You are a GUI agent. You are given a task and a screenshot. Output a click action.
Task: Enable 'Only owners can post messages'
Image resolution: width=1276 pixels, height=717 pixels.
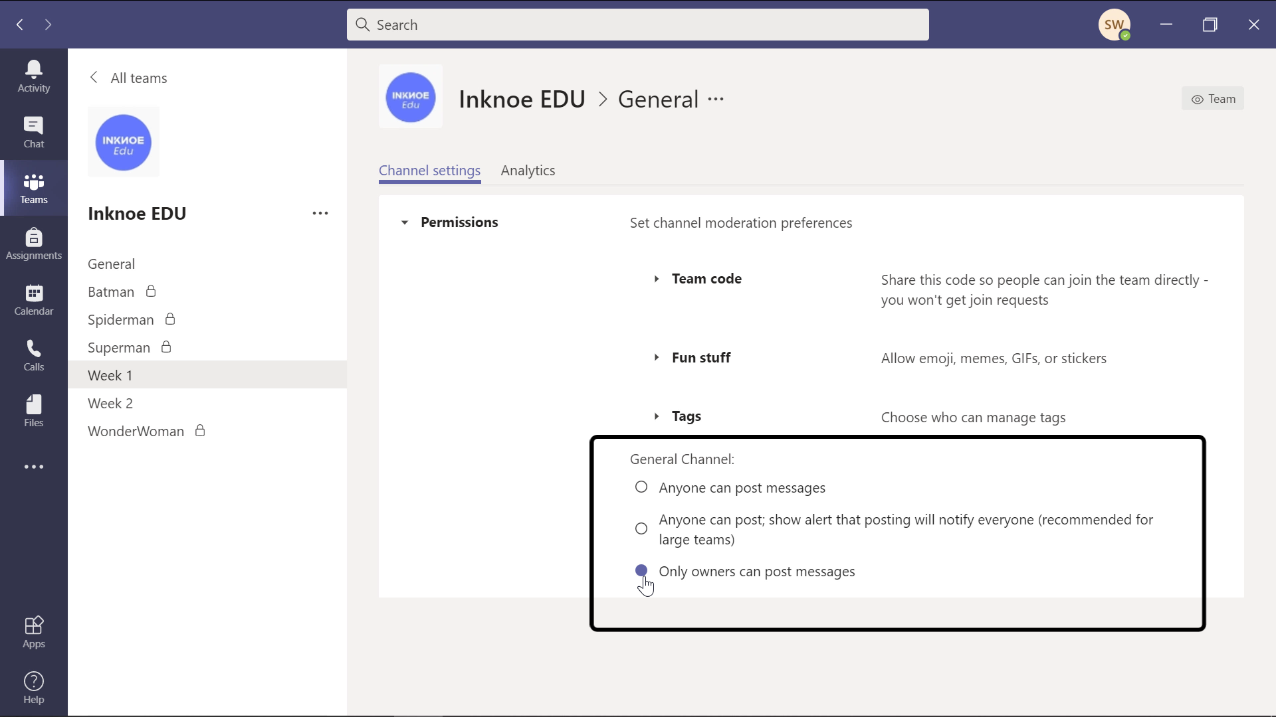pyautogui.click(x=641, y=570)
